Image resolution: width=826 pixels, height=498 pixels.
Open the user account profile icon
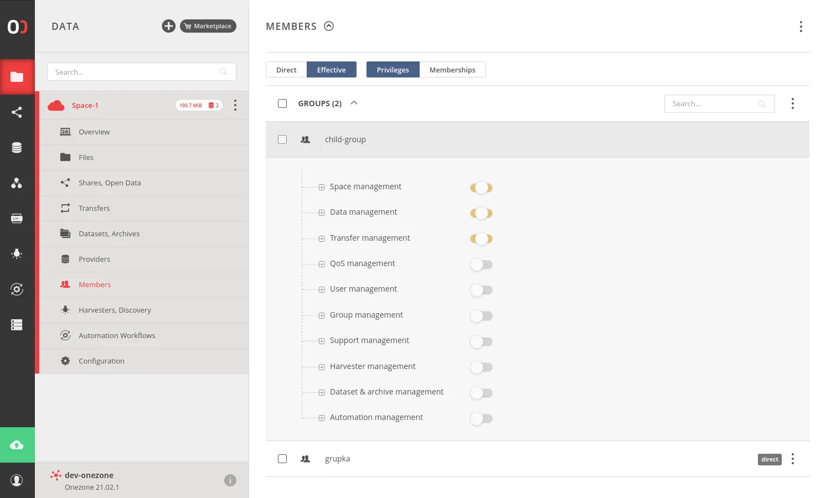[x=17, y=480]
